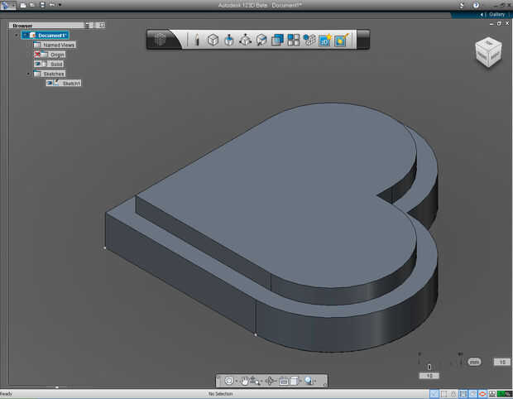Image resolution: width=513 pixels, height=399 pixels.
Task: Open the Primitives box tool
Action: pyautogui.click(x=213, y=40)
